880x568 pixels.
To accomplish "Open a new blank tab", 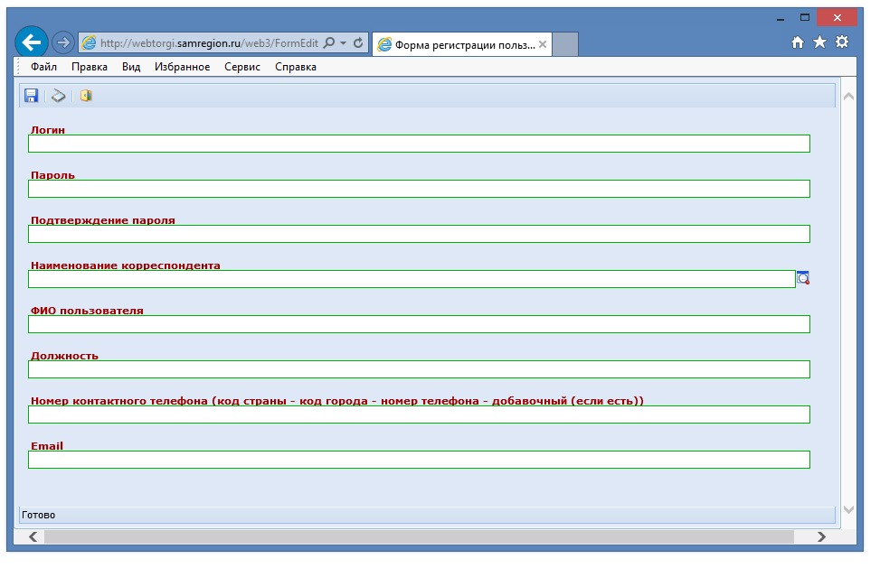I will [x=564, y=43].
